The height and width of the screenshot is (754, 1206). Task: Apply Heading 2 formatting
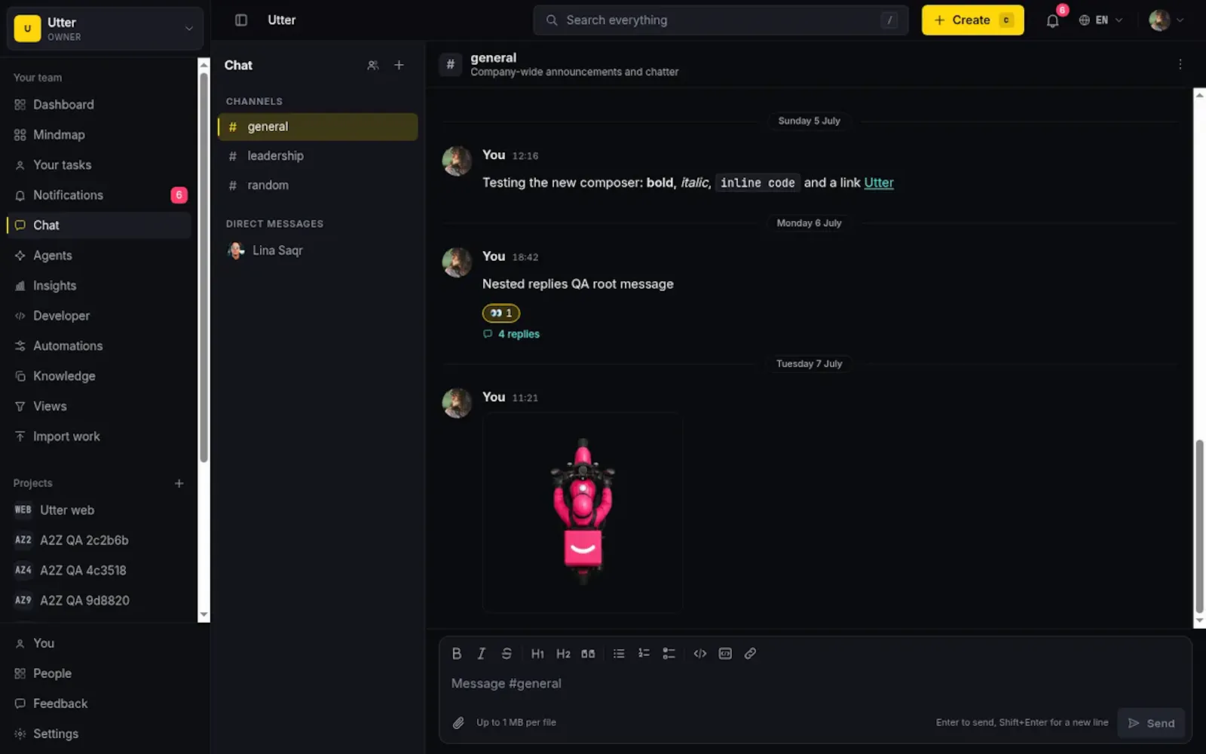563,654
